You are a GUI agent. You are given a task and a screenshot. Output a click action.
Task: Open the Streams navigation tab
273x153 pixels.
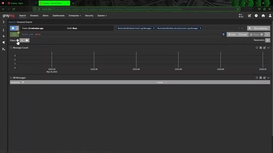click(34, 16)
